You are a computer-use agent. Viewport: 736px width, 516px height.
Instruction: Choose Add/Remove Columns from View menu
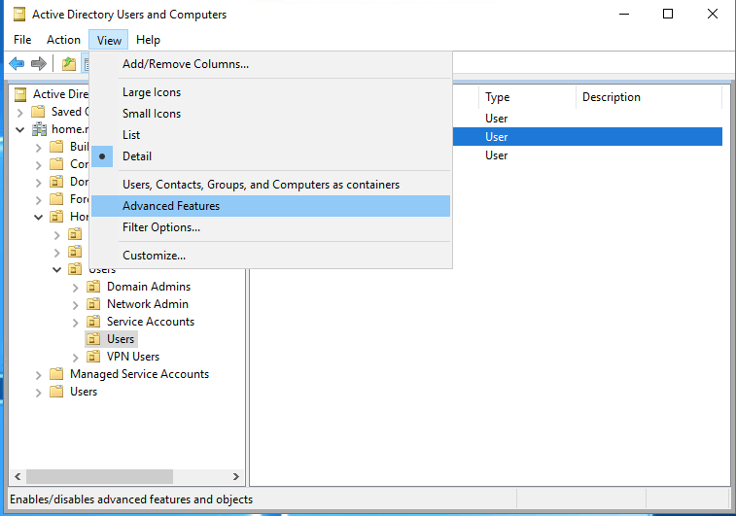coord(185,64)
